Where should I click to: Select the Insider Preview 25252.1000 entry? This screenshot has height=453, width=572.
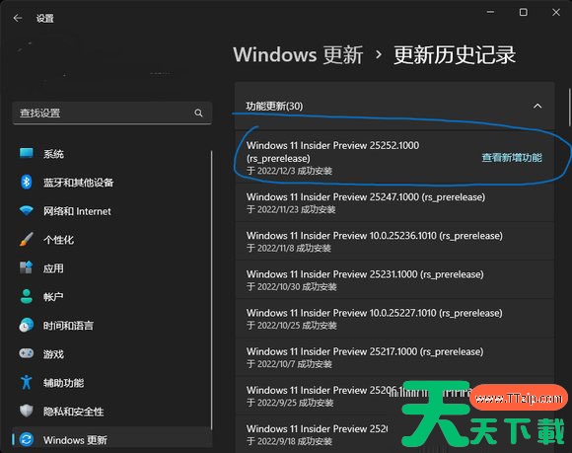(394, 158)
